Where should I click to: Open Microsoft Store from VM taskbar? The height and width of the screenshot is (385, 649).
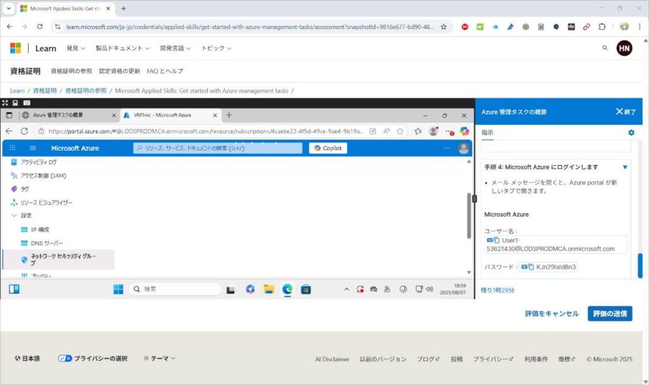tap(306, 289)
